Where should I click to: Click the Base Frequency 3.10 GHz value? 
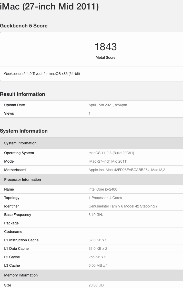[96, 215]
